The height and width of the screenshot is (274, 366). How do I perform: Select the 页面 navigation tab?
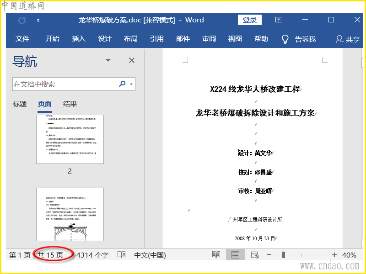pos(44,104)
